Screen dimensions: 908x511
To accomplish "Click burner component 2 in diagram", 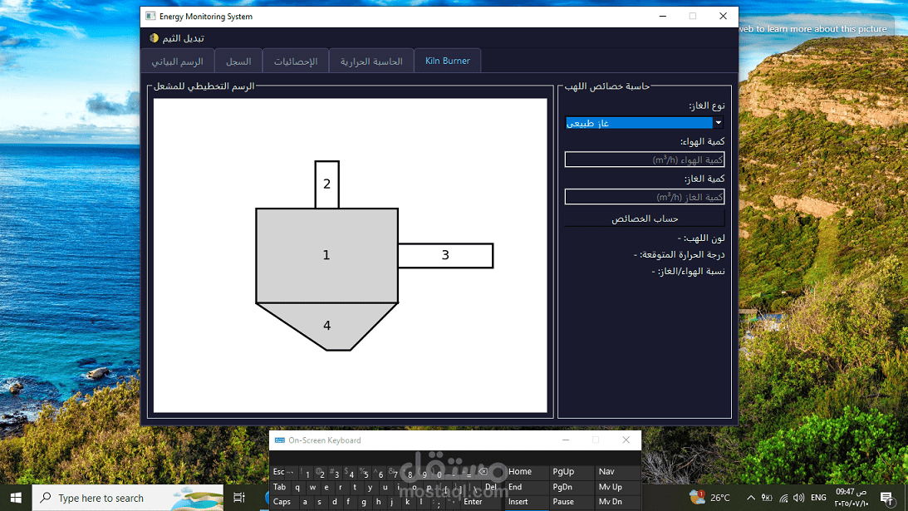I will (x=326, y=184).
